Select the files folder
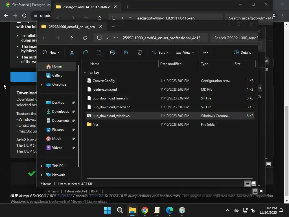 170,125
